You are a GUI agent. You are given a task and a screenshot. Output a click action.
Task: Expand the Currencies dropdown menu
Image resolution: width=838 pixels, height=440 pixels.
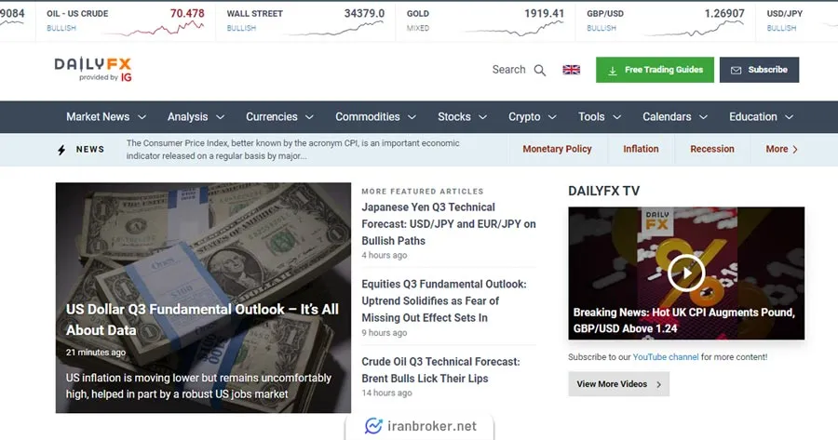(x=279, y=117)
